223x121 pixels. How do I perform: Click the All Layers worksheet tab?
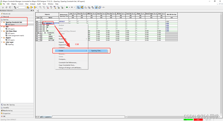(46, 117)
